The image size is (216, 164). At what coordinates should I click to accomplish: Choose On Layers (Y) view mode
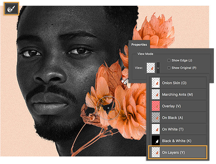pos(178,152)
